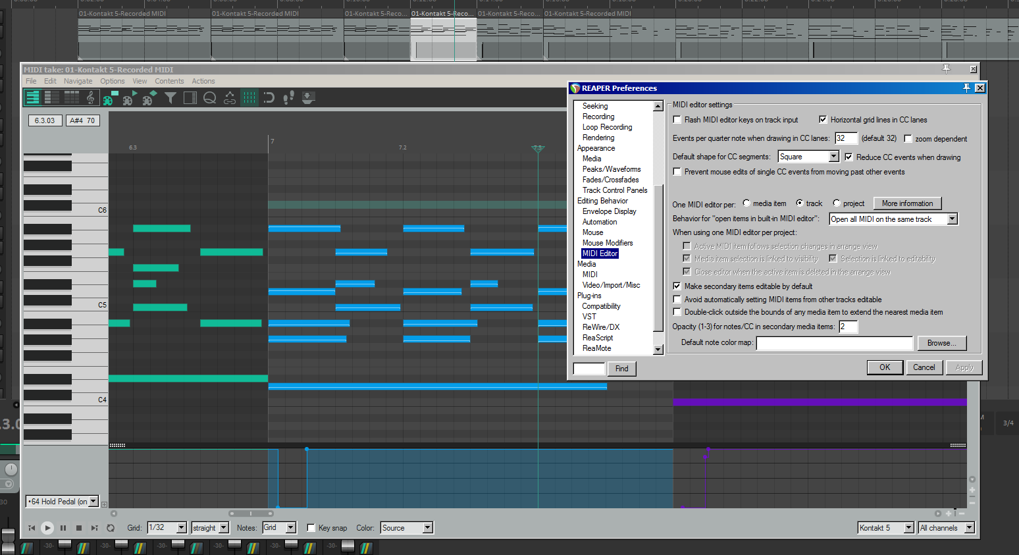This screenshot has width=1019, height=555.
Task: Toggle the docked editor panel icon
Action: (190, 98)
